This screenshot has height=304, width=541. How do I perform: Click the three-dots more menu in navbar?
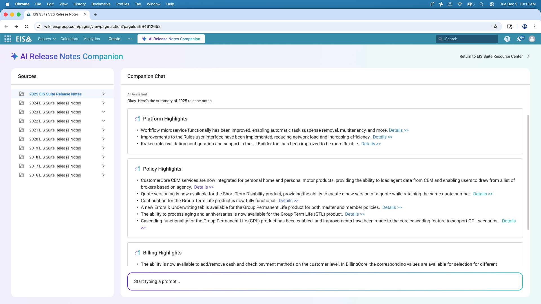(x=130, y=39)
